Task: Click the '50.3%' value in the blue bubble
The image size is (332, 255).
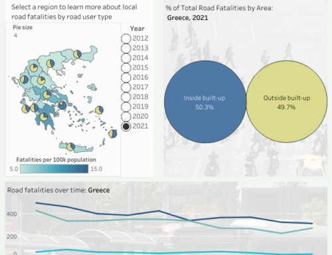Action: [x=205, y=107]
